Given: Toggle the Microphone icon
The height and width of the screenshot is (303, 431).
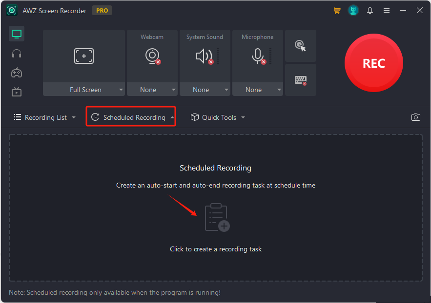Looking at the screenshot, I should [258, 56].
